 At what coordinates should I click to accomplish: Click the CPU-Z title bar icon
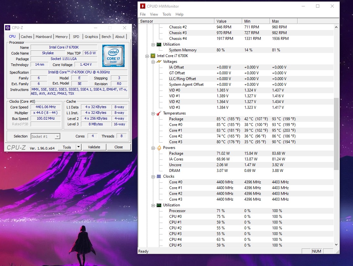(x=8, y=28)
